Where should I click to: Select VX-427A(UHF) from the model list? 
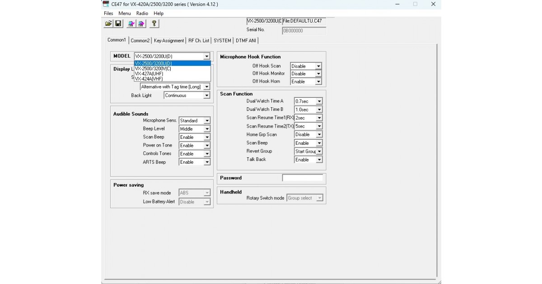pyautogui.click(x=149, y=73)
